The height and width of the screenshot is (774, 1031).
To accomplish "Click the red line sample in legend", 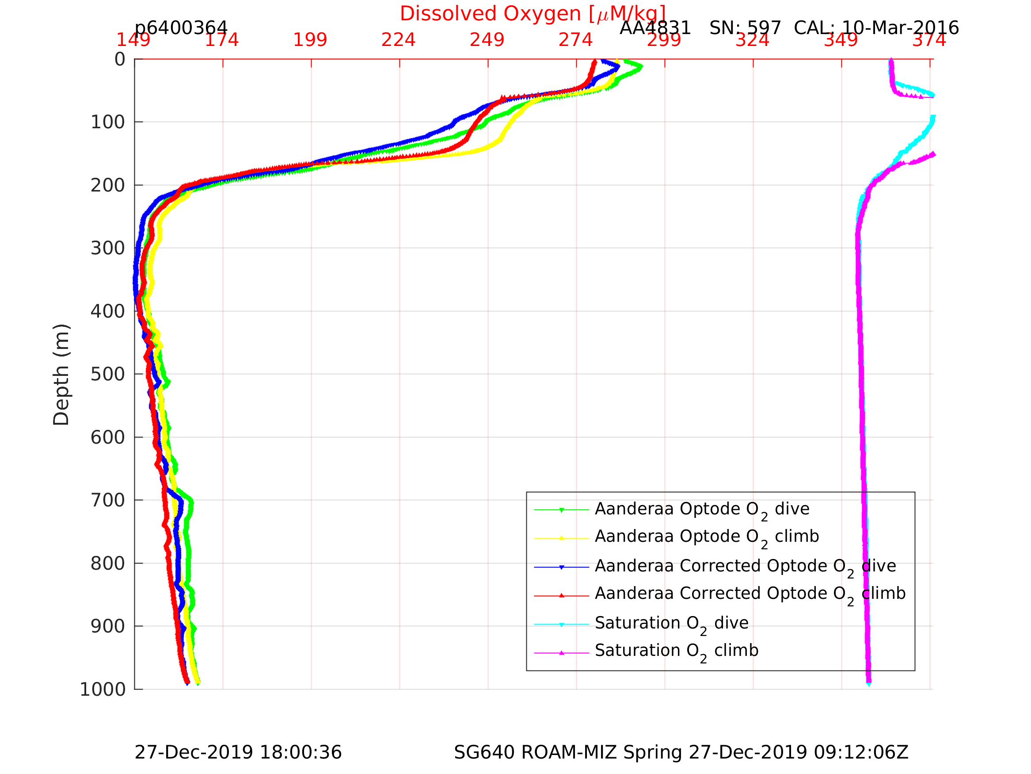I will [x=562, y=596].
